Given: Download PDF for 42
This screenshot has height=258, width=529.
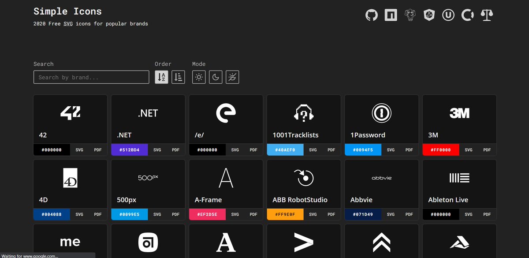Looking at the screenshot, I should [x=98, y=150].
